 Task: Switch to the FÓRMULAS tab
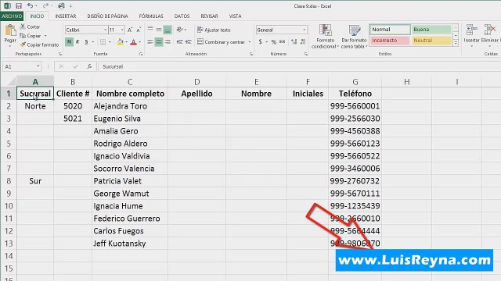[x=151, y=16]
